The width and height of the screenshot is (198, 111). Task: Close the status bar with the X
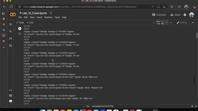point(196,106)
